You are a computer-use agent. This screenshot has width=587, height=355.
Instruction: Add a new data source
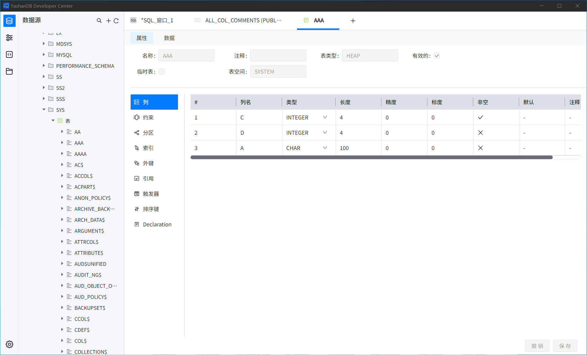pyautogui.click(x=108, y=20)
